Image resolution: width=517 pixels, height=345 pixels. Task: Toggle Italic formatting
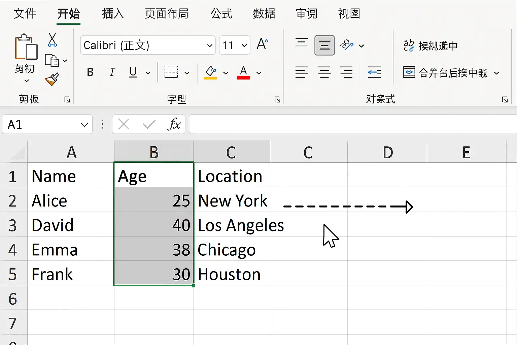[112, 72]
